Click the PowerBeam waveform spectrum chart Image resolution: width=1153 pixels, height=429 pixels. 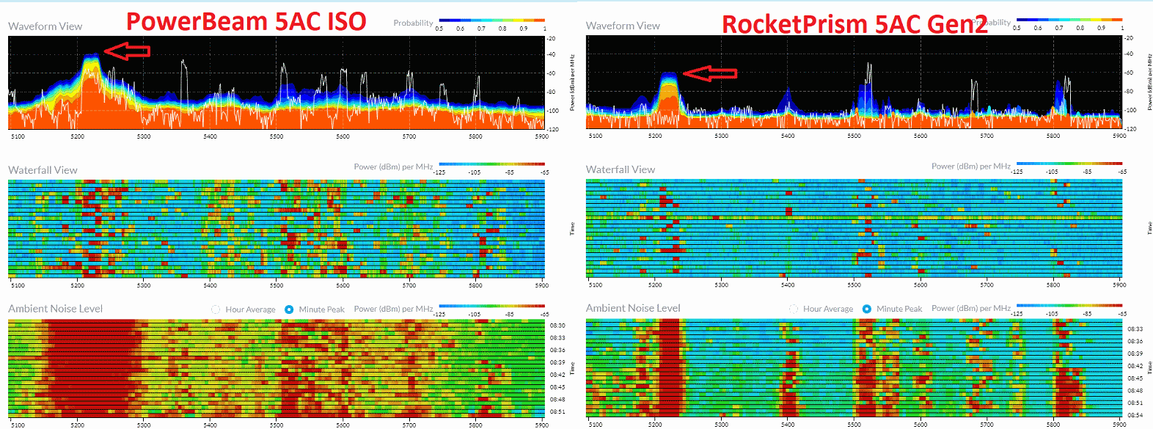(277, 83)
